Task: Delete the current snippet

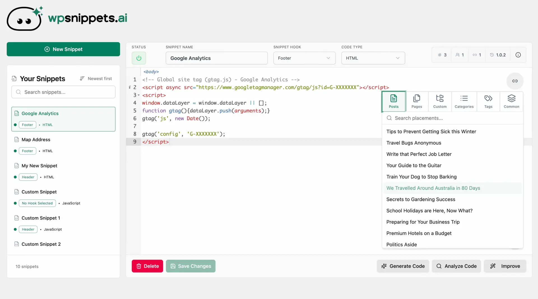Action: click(147, 266)
